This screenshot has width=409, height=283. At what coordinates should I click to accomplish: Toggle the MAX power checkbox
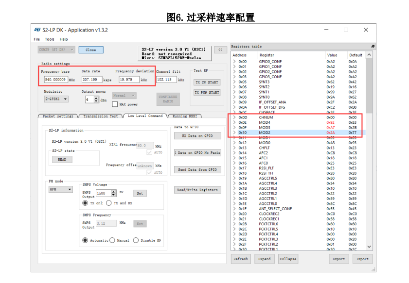tap(115, 104)
